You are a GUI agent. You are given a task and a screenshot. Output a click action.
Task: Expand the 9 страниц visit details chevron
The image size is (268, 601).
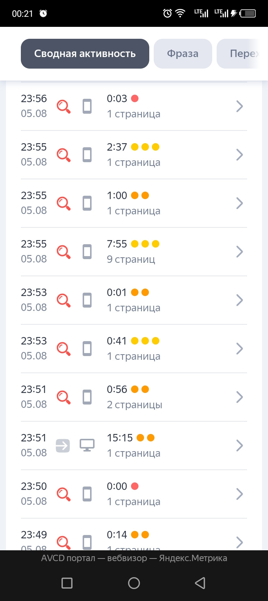coord(240,252)
